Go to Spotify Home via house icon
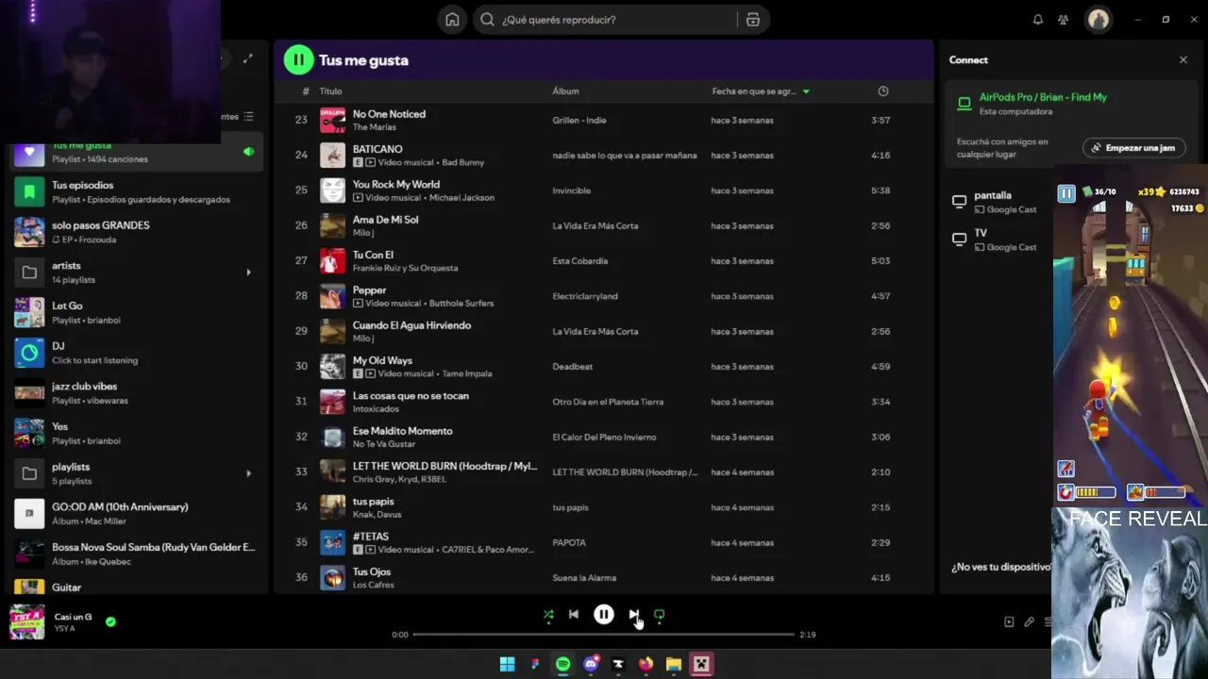Image resolution: width=1208 pixels, height=679 pixels. [x=452, y=20]
